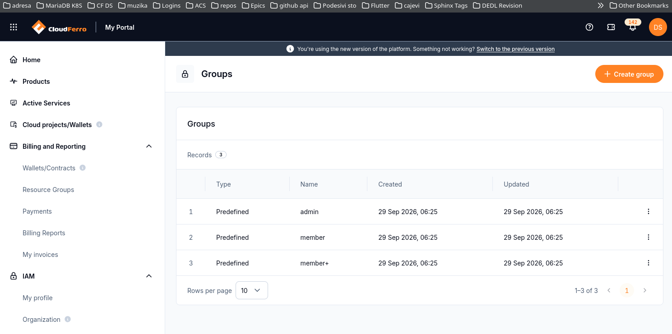Open Billing Reports in the sidebar
Screen dimensions: 672x334
tap(44, 233)
